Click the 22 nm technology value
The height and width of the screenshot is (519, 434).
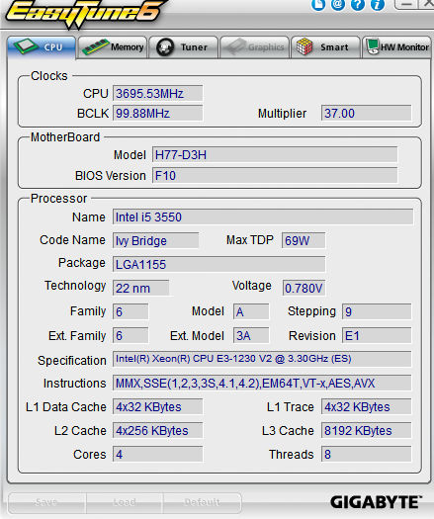tap(141, 288)
